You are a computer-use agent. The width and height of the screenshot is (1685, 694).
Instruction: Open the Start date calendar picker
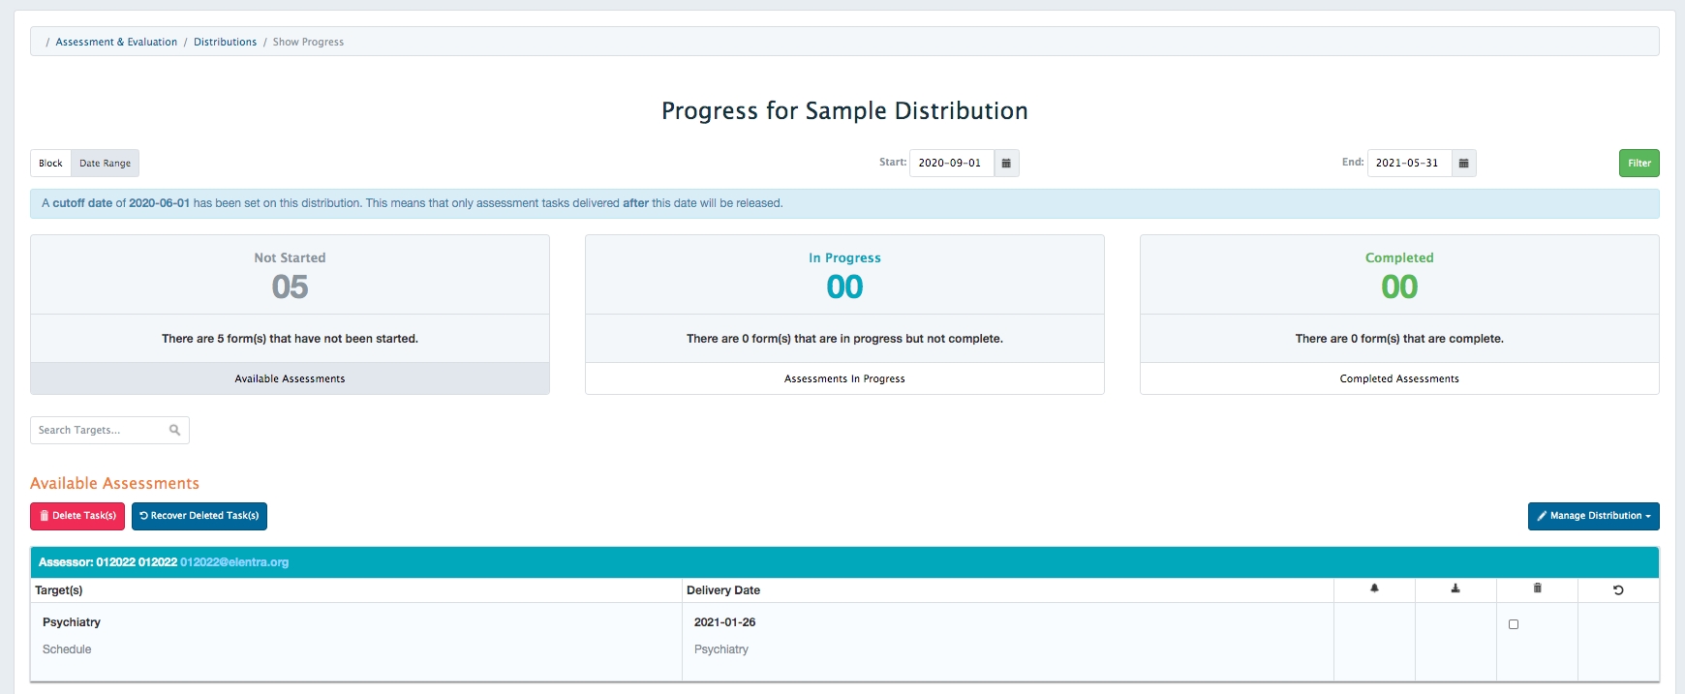tap(1006, 164)
